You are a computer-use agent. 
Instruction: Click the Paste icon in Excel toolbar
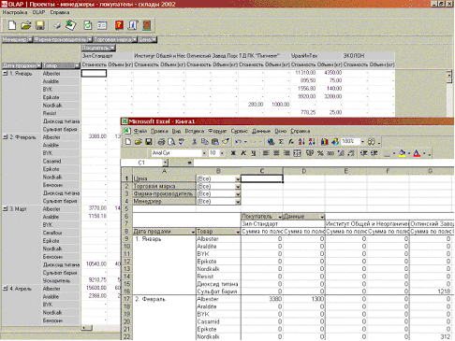(215, 142)
